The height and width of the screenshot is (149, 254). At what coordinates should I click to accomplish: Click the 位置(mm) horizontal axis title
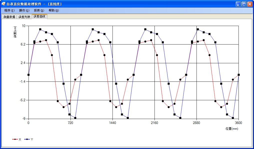(232, 129)
